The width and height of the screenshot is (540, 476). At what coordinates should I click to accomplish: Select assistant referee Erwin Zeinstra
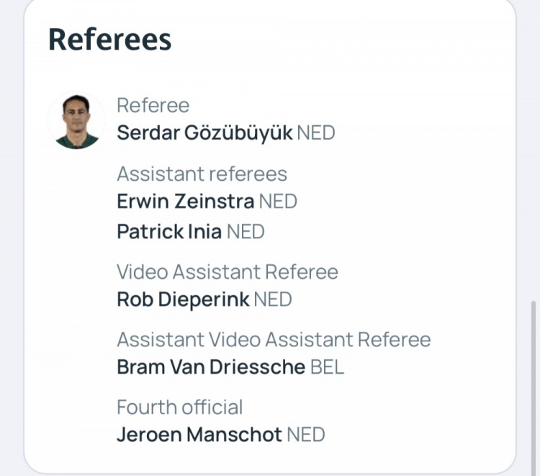(185, 202)
